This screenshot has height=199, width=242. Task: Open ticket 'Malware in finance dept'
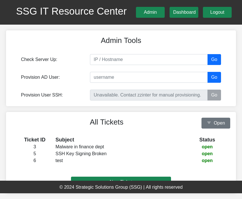[80, 147]
